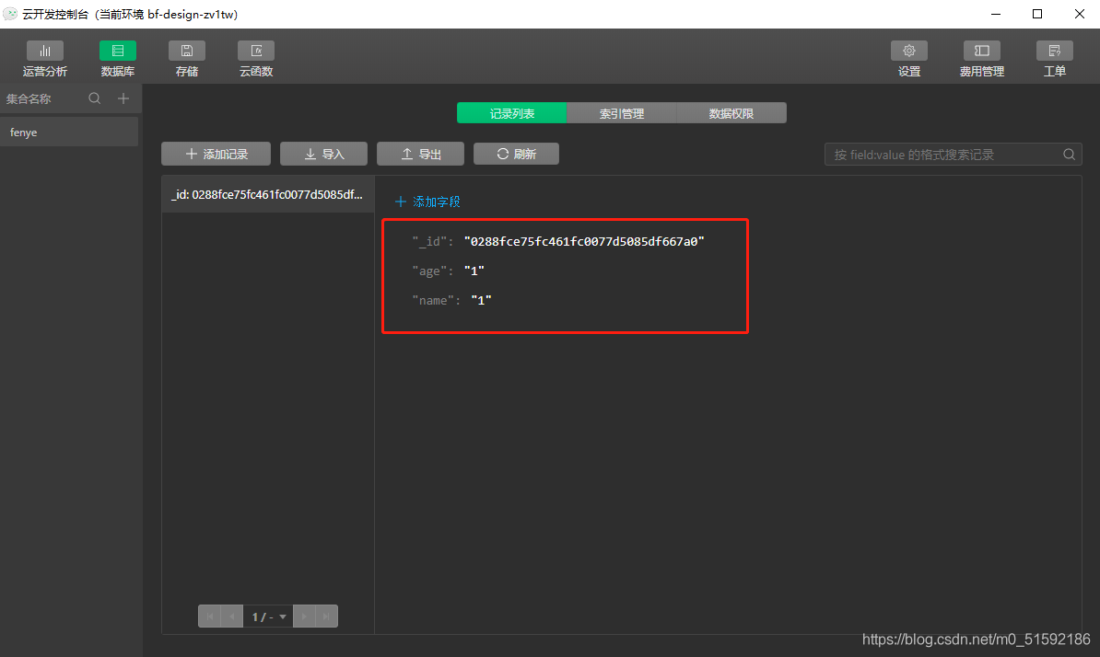Select record _id 0288fce75fc461fc0077d5085df...
The width and height of the screenshot is (1100, 657).
pos(268,195)
